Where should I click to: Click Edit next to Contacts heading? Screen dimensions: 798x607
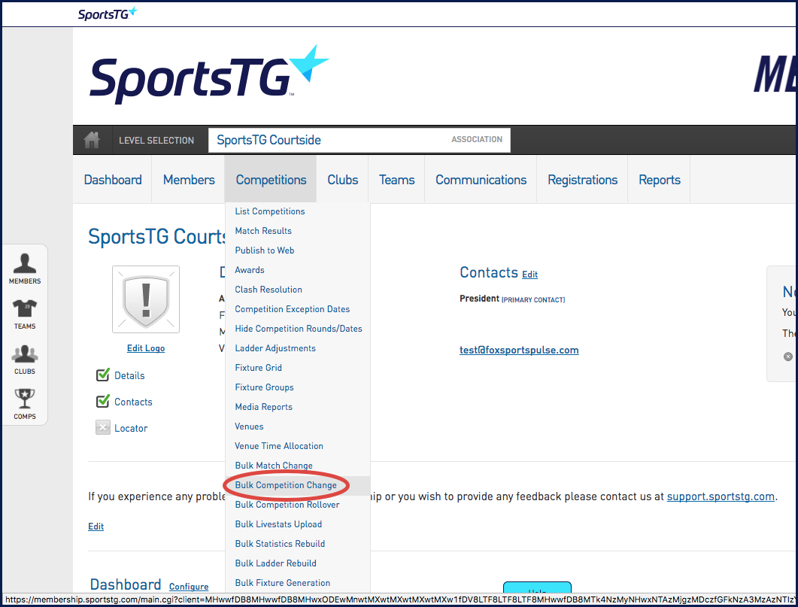(x=529, y=275)
